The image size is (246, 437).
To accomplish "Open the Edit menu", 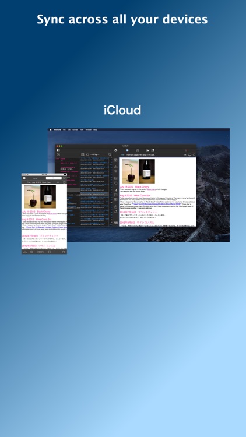I will pos(69,129).
